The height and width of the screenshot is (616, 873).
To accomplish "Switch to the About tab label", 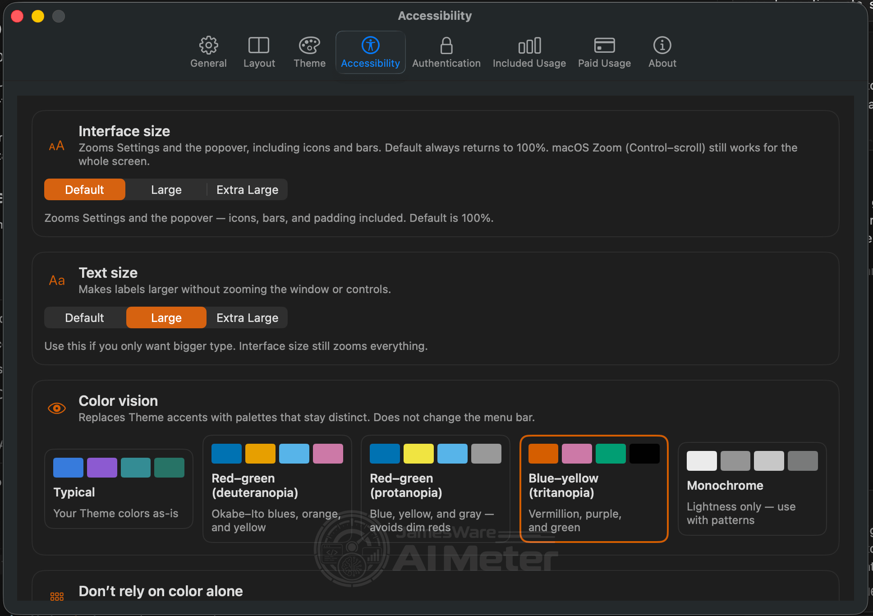I will pos(662,63).
